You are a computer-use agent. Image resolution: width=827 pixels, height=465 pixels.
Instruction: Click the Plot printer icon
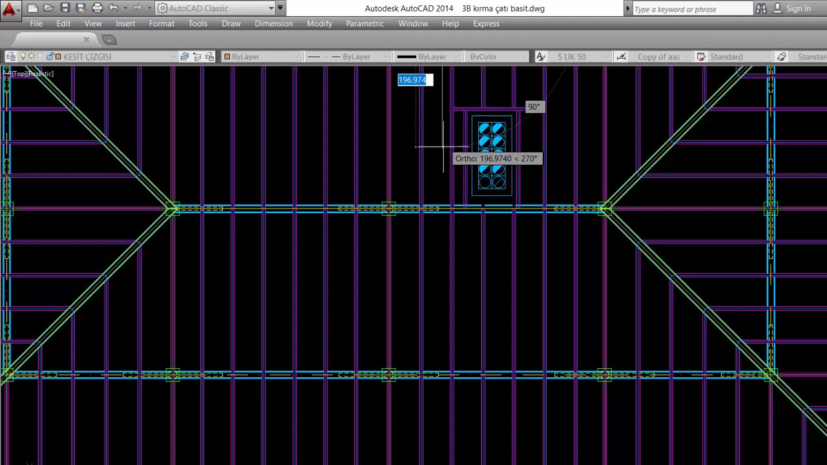point(98,8)
